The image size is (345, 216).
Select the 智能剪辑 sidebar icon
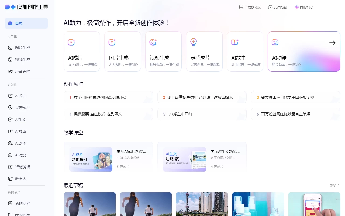(x=23, y=167)
